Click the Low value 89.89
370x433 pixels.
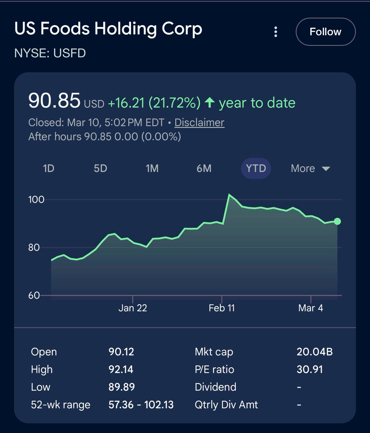pyautogui.click(x=122, y=387)
